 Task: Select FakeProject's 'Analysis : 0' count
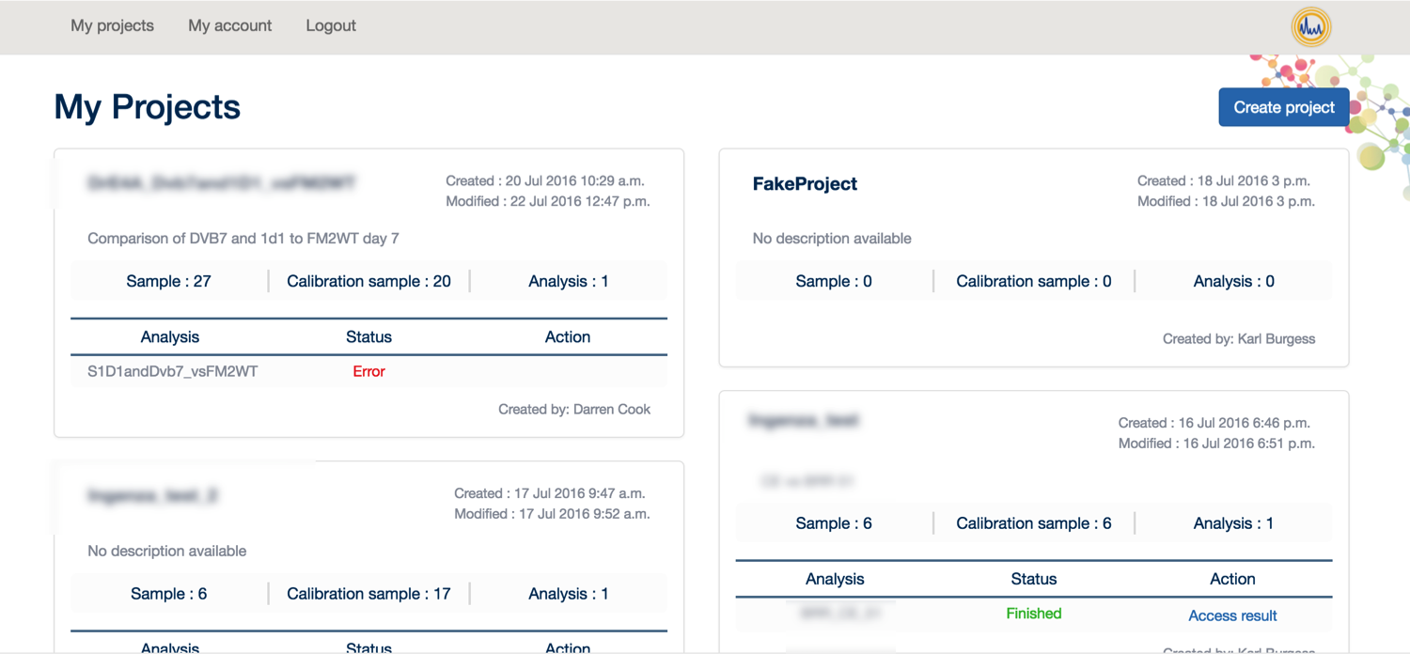(1233, 281)
